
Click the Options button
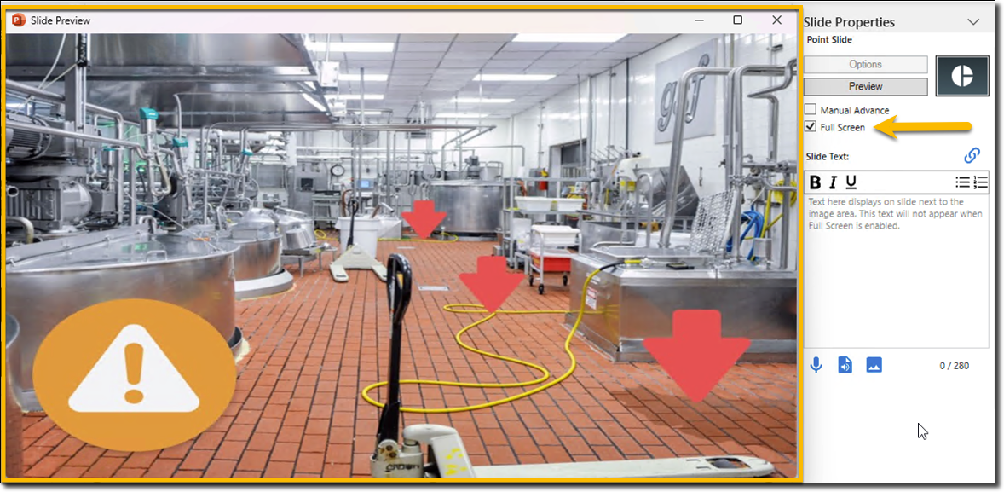865,65
